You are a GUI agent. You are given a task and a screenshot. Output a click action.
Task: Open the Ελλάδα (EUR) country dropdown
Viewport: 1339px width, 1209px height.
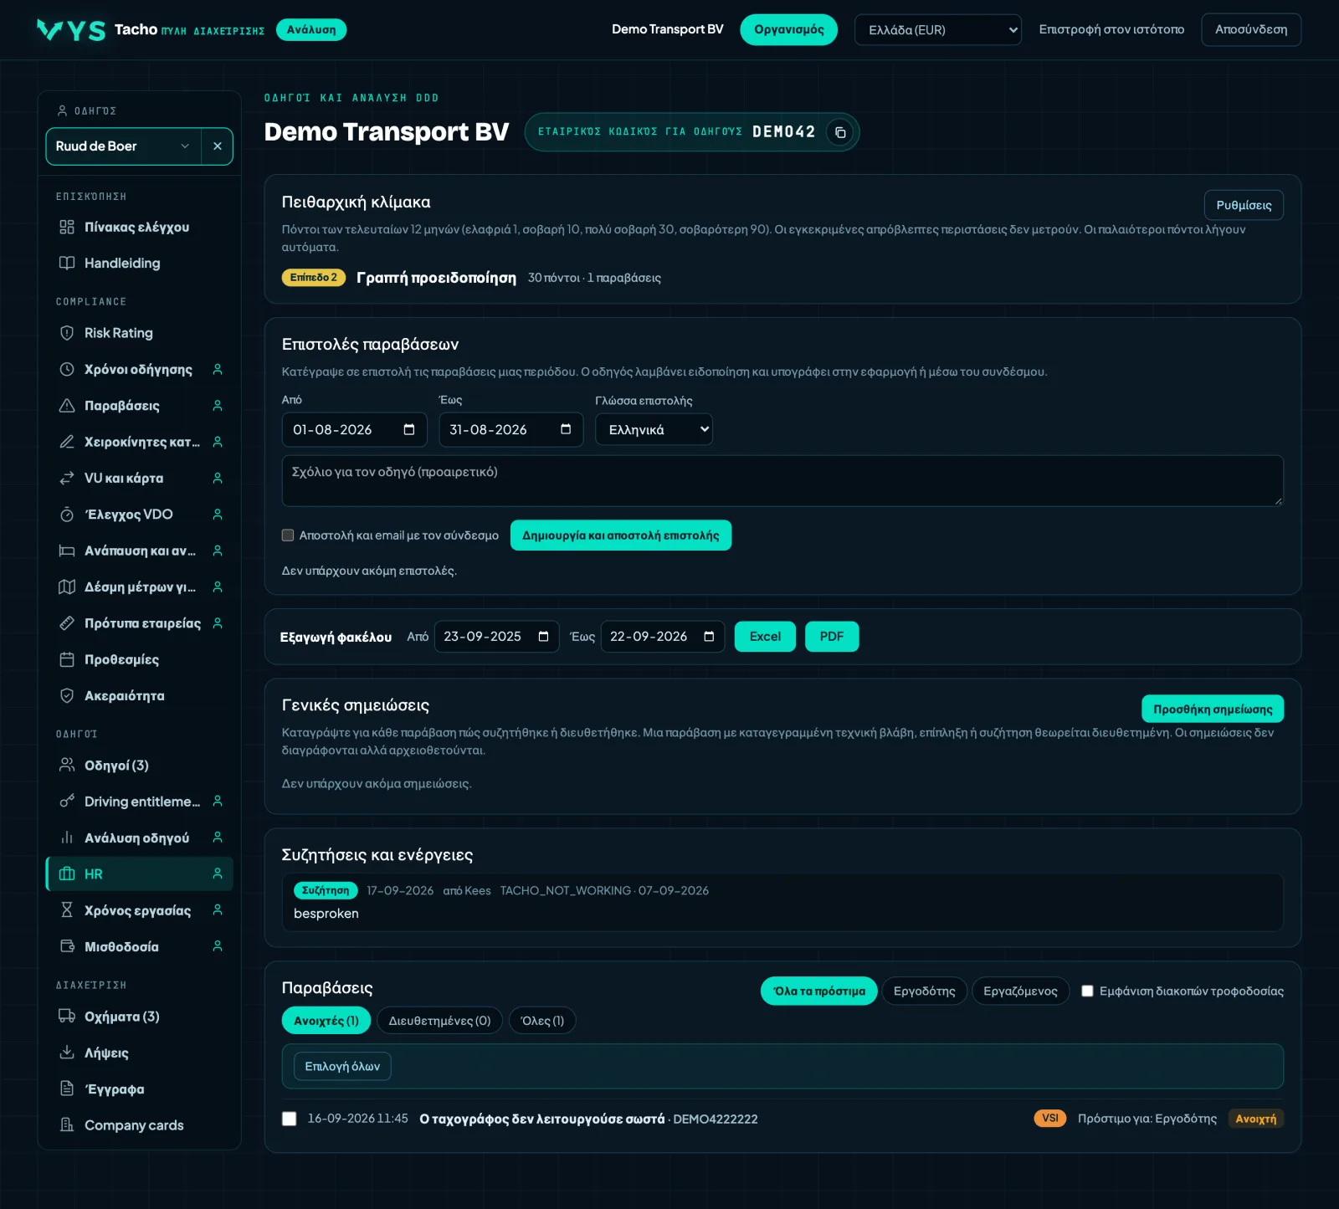tap(938, 30)
